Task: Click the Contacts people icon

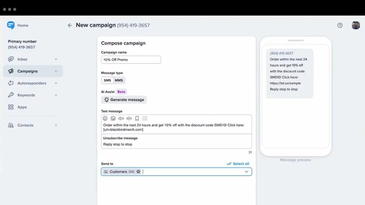Action: pos(11,125)
